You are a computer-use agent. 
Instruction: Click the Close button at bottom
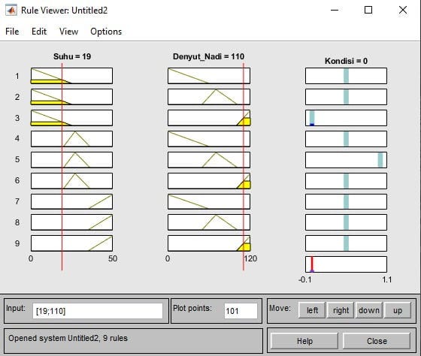tap(377, 341)
